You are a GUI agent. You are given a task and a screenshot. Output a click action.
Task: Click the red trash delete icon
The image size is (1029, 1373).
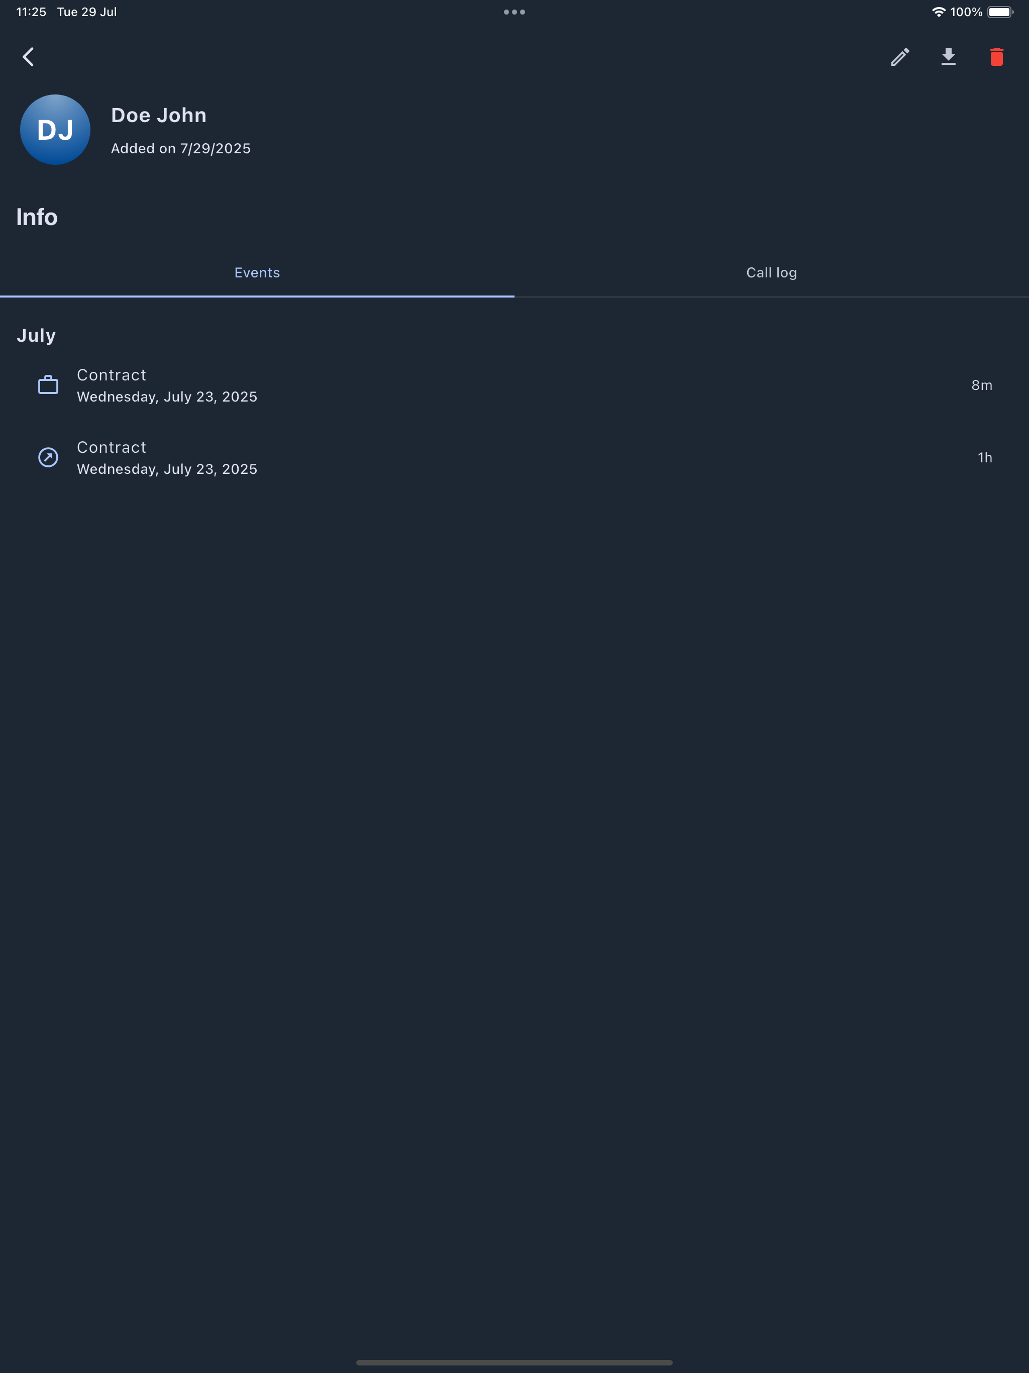997,57
